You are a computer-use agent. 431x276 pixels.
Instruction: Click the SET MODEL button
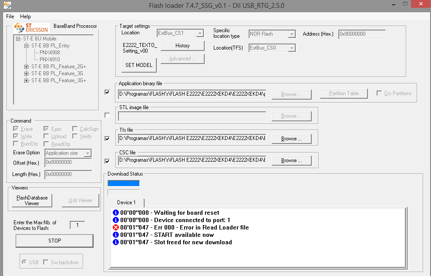[139, 65]
